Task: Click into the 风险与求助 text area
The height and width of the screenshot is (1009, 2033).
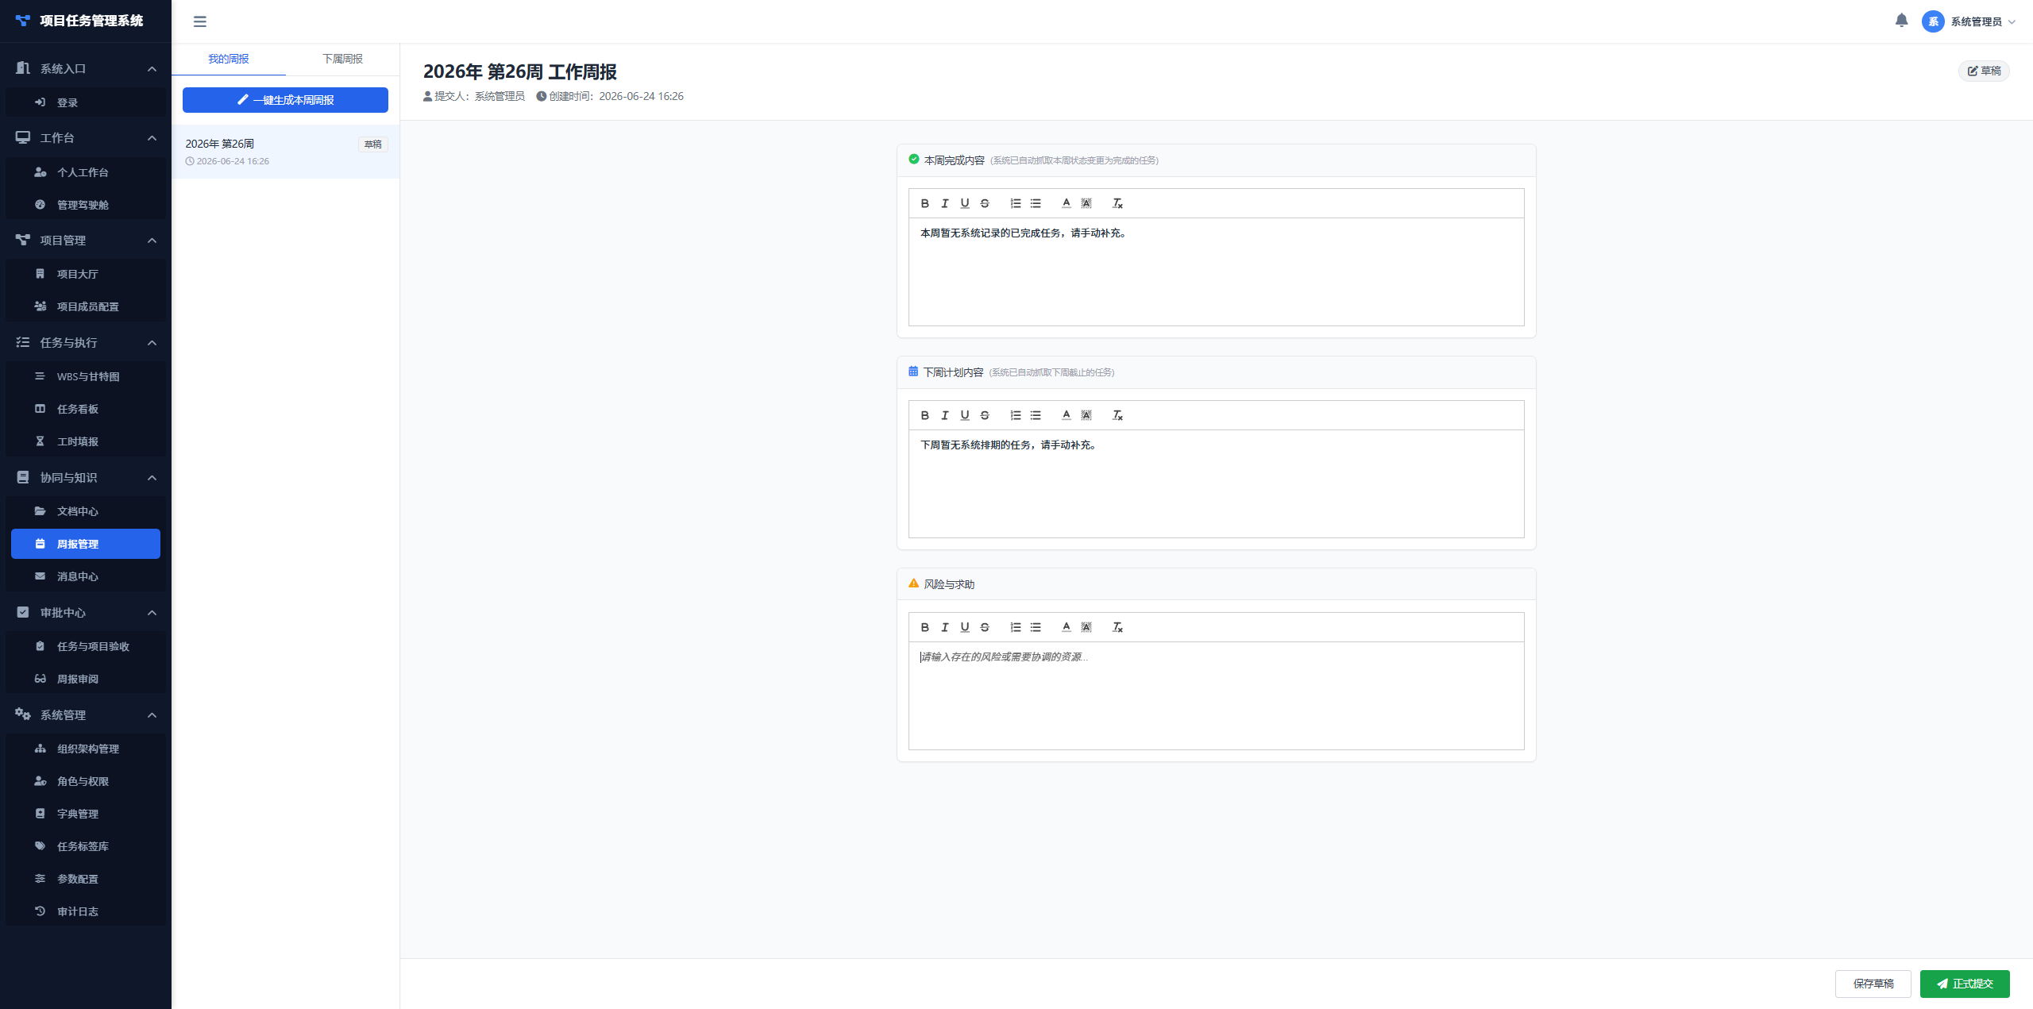Action: coord(1216,695)
